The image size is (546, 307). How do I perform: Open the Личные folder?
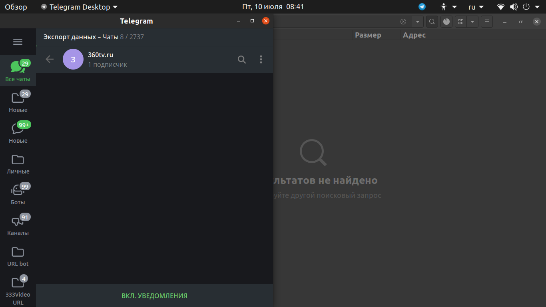[x=18, y=163]
